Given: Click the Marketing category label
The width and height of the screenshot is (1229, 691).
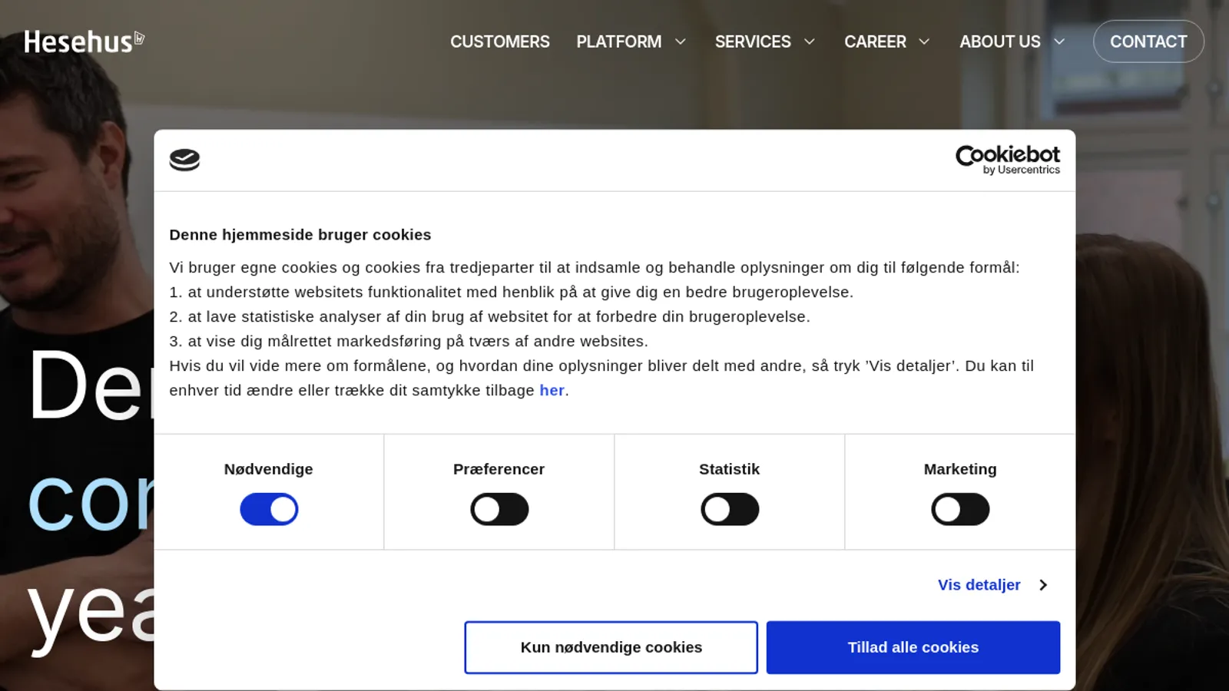Looking at the screenshot, I should click(x=960, y=469).
